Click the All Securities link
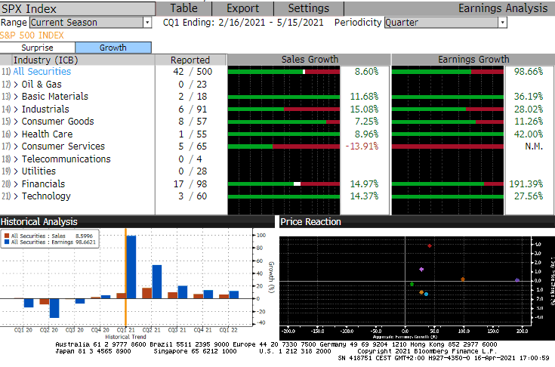The width and height of the screenshot is (555, 367). click(42, 72)
